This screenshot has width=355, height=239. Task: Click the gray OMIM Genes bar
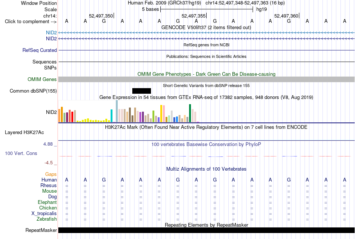click(x=207, y=79)
